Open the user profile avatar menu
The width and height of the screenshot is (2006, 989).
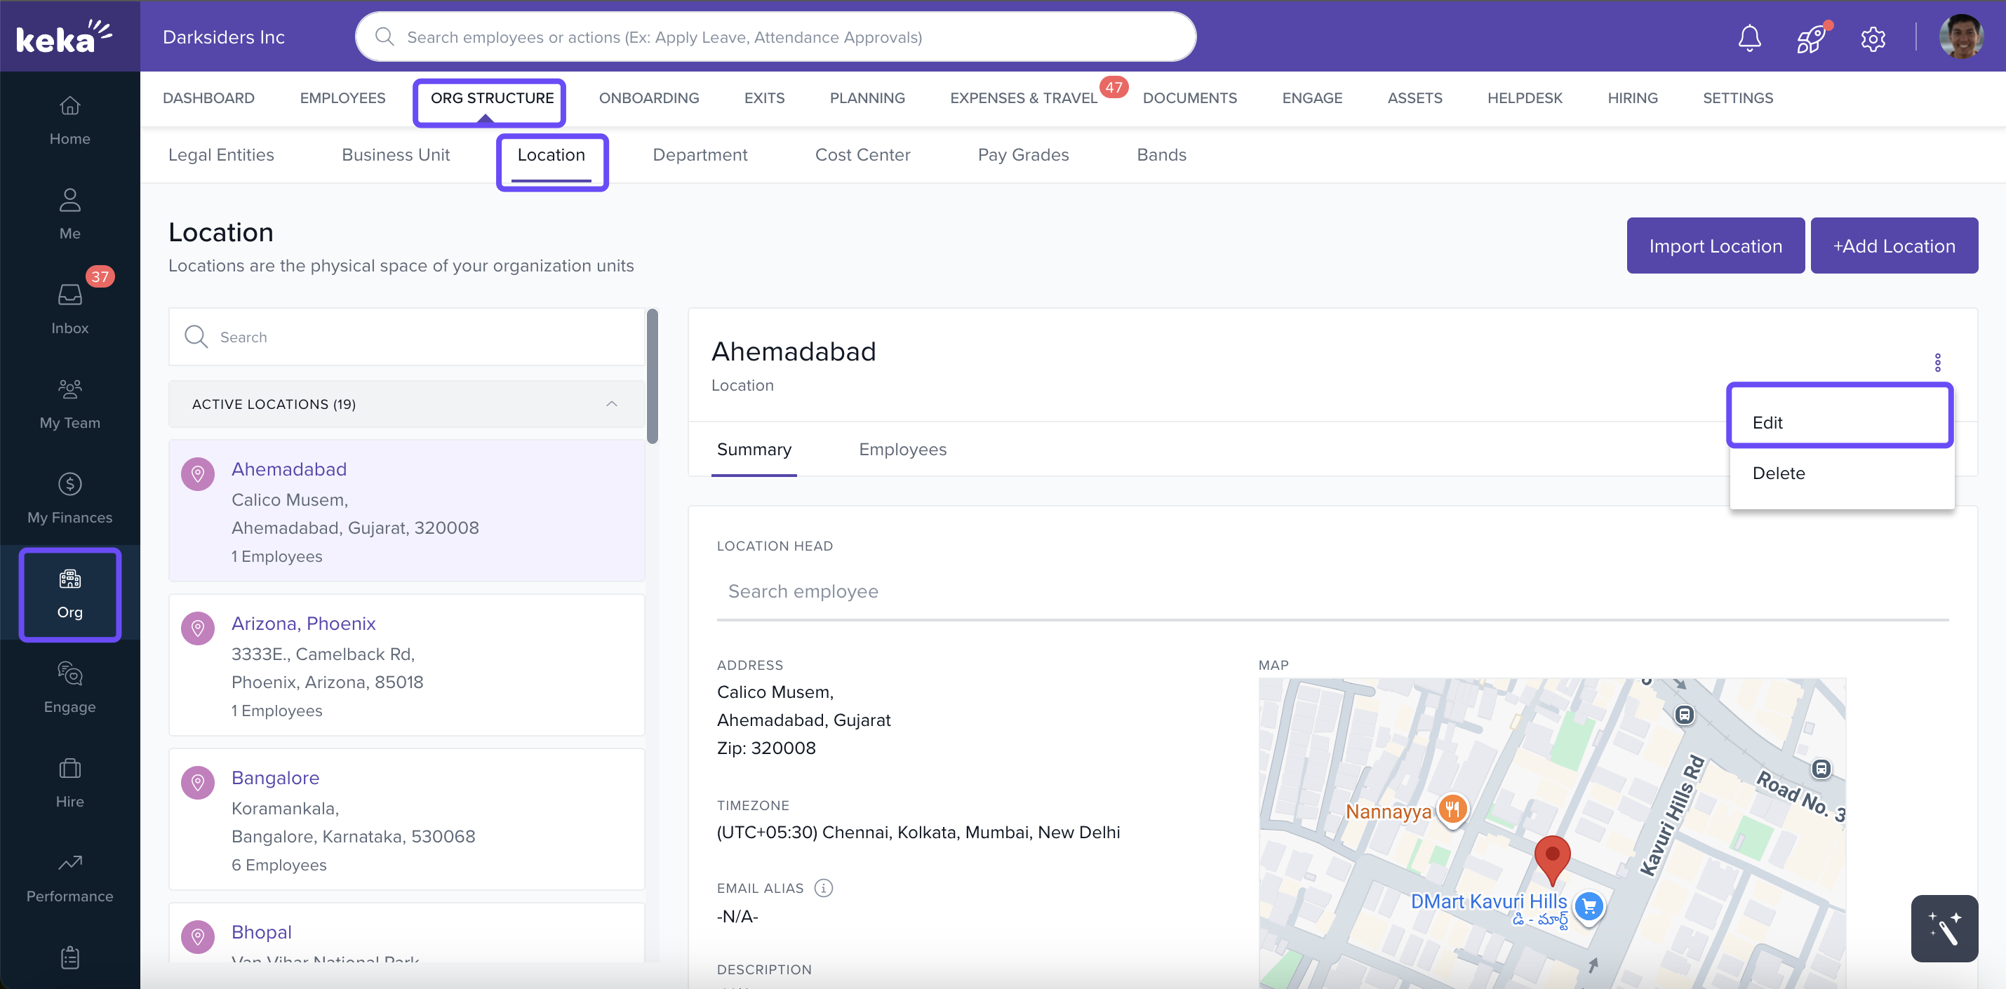point(1960,37)
